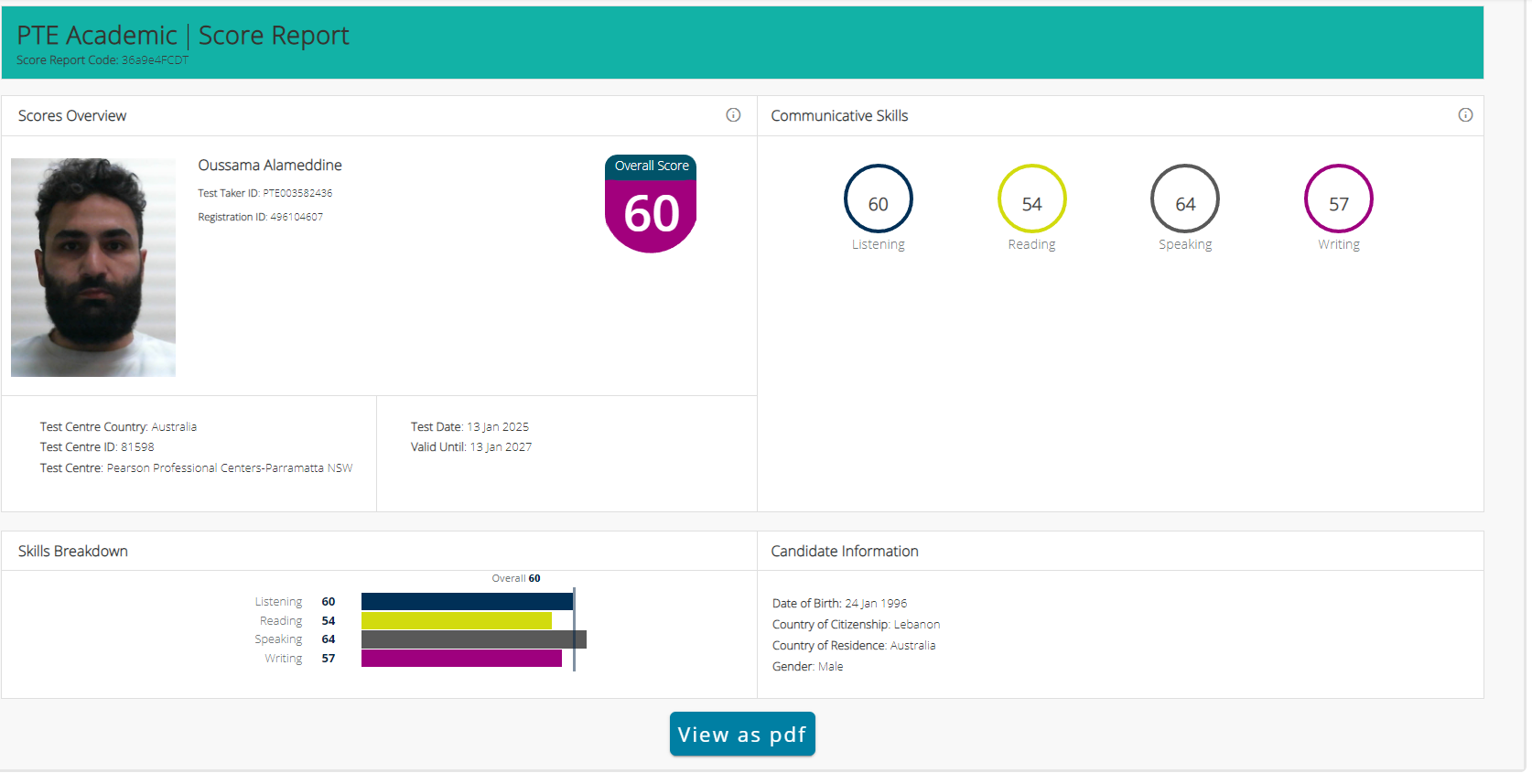Click Gender Male text
The width and height of the screenshot is (1532, 773).
click(807, 667)
